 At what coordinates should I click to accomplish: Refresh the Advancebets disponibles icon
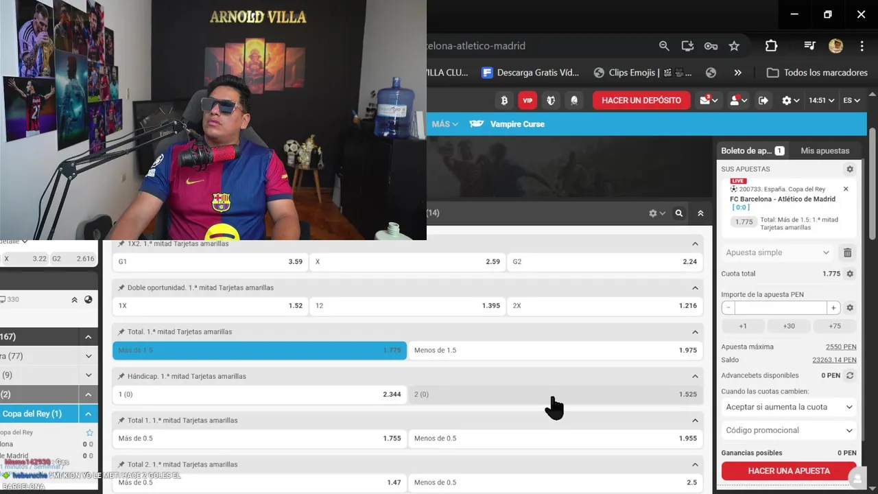850,376
